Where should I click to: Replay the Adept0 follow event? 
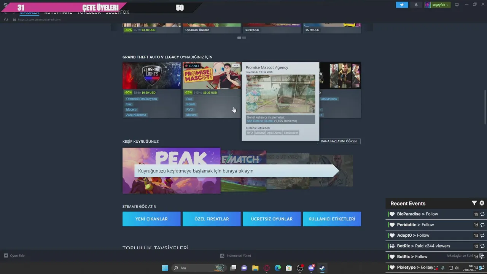point(482,236)
